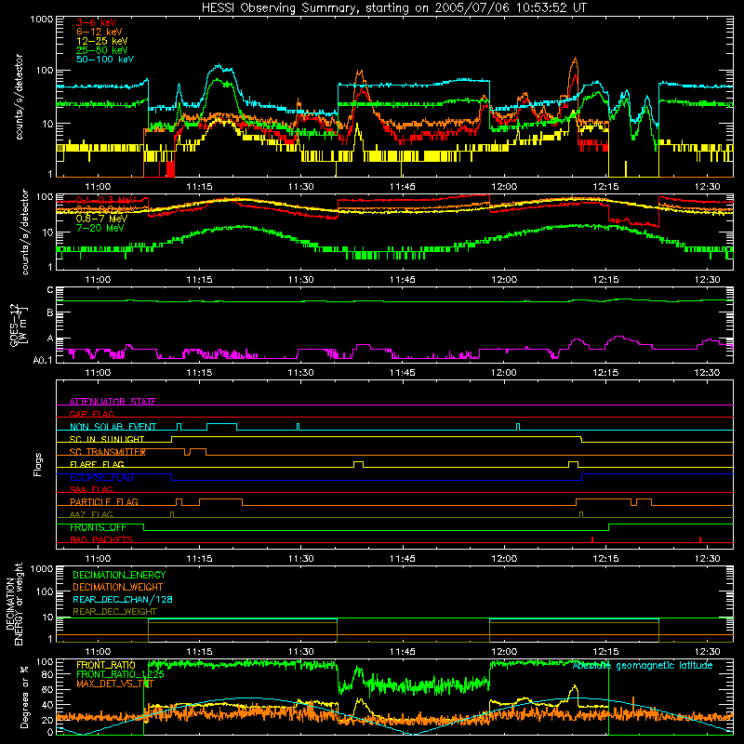Click the FLARE_FLAG label
Viewport: 744px width, 744px height.
point(97,464)
